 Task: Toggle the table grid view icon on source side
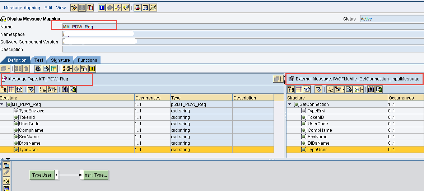(11, 89)
